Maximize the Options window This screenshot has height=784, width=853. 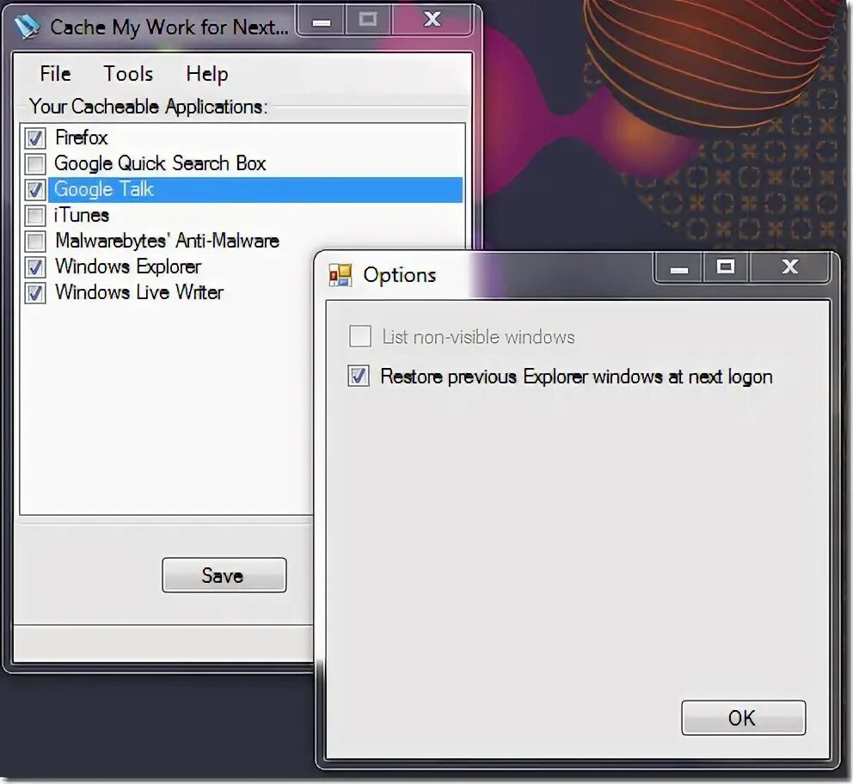click(x=726, y=268)
